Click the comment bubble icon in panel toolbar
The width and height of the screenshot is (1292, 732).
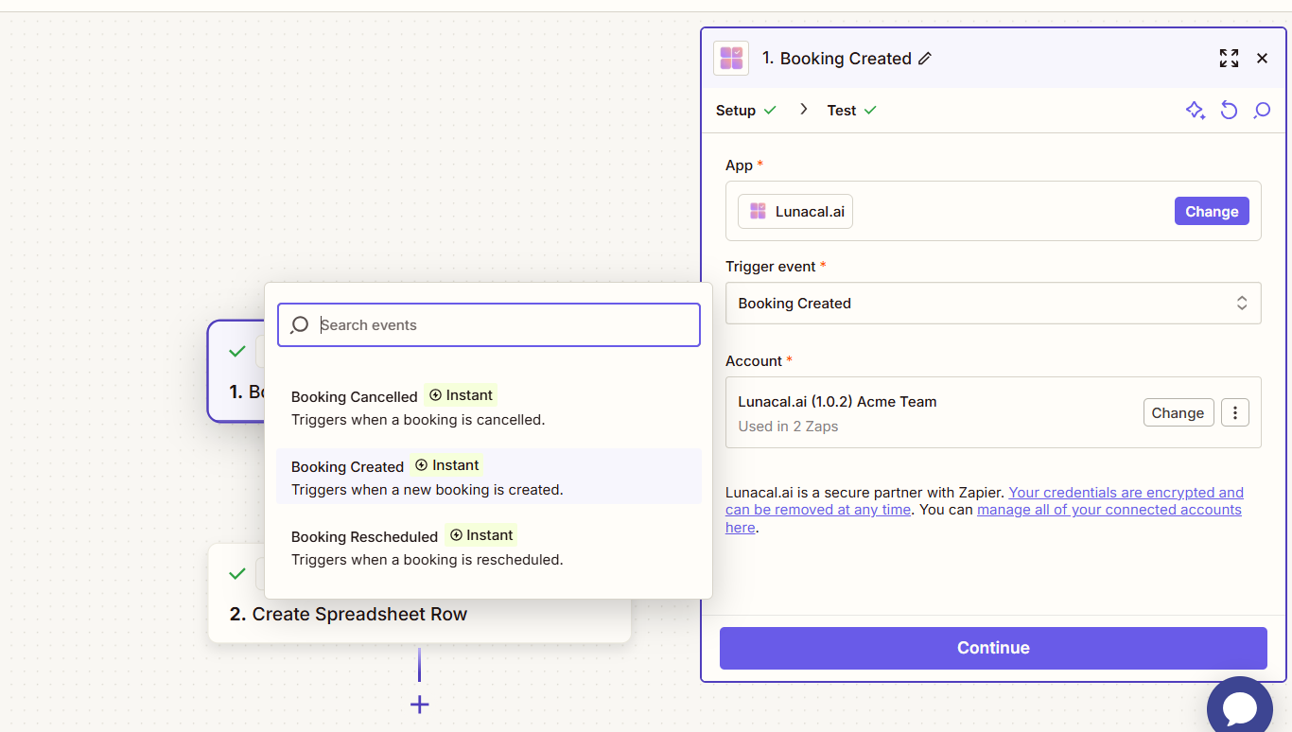(1262, 111)
